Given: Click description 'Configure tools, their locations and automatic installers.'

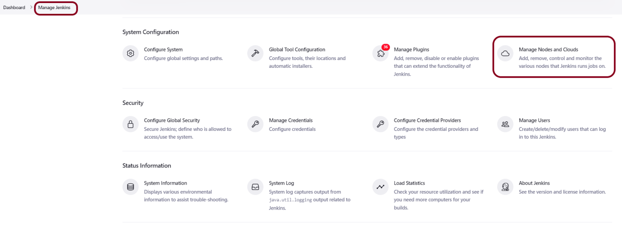Looking at the screenshot, I should [307, 62].
